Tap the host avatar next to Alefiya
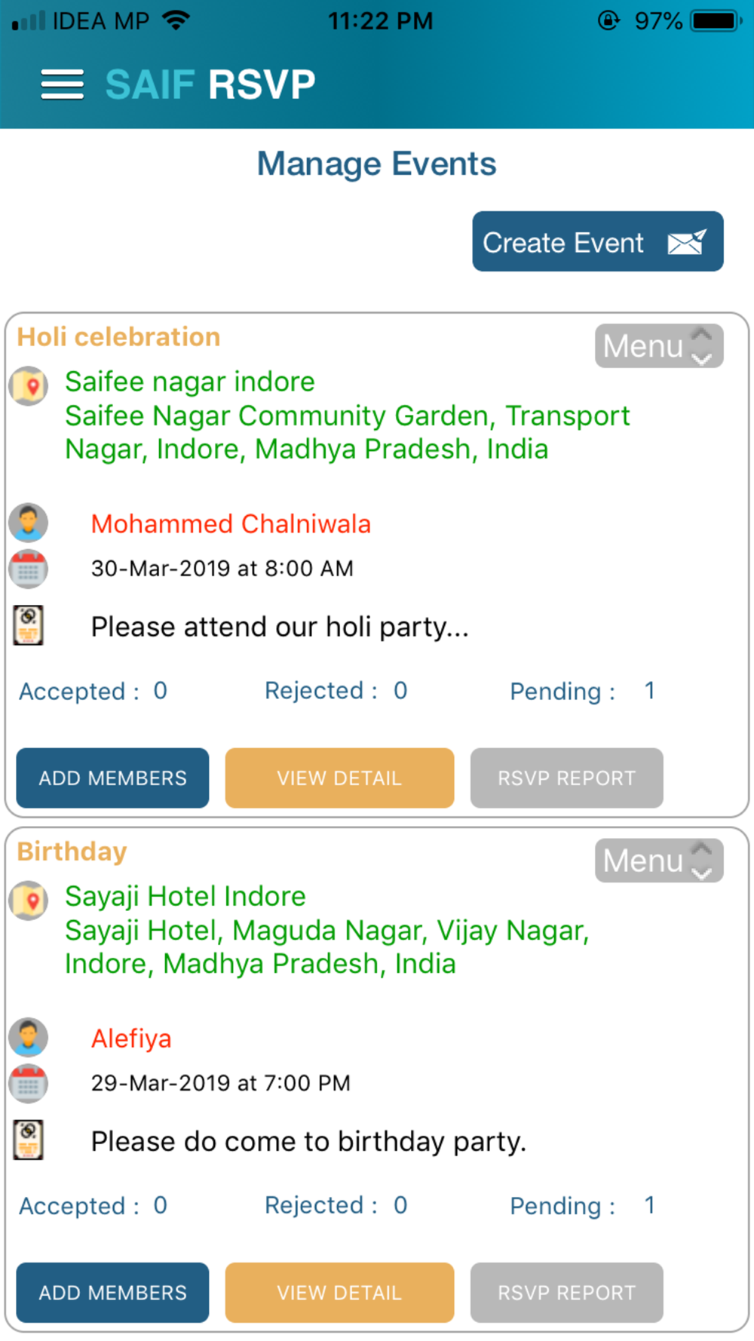The height and width of the screenshot is (1341, 754). pyautogui.click(x=29, y=1037)
